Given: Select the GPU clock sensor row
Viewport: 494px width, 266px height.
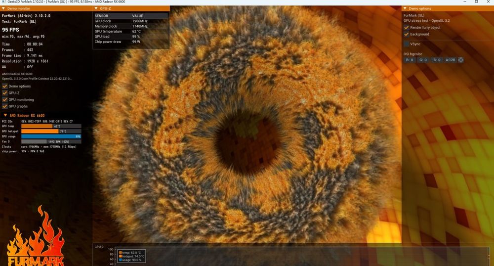Looking at the screenshot, I should pyautogui.click(x=131, y=21).
